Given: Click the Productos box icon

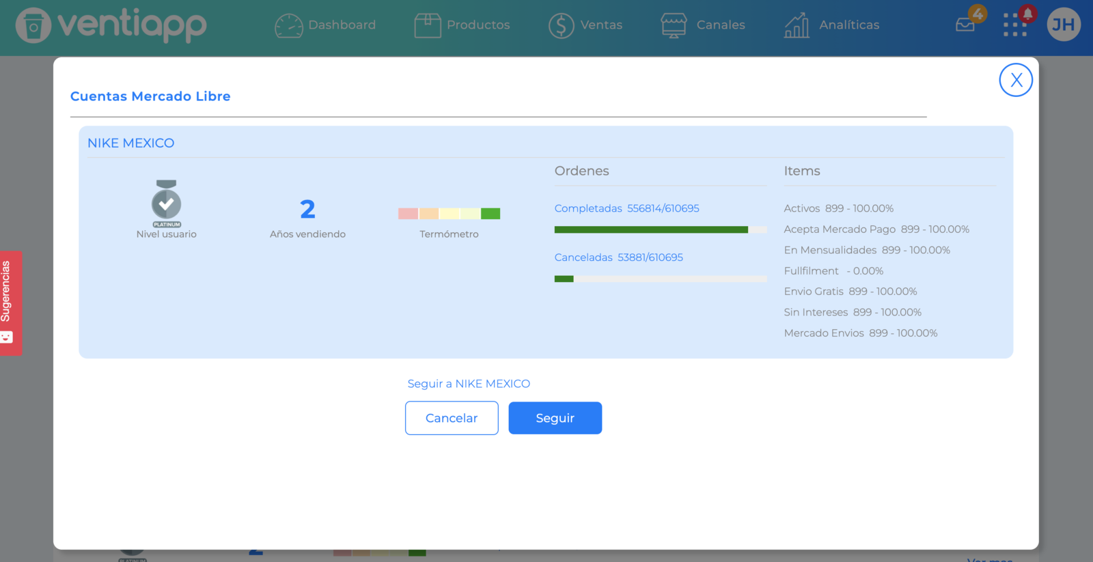Looking at the screenshot, I should [x=428, y=25].
